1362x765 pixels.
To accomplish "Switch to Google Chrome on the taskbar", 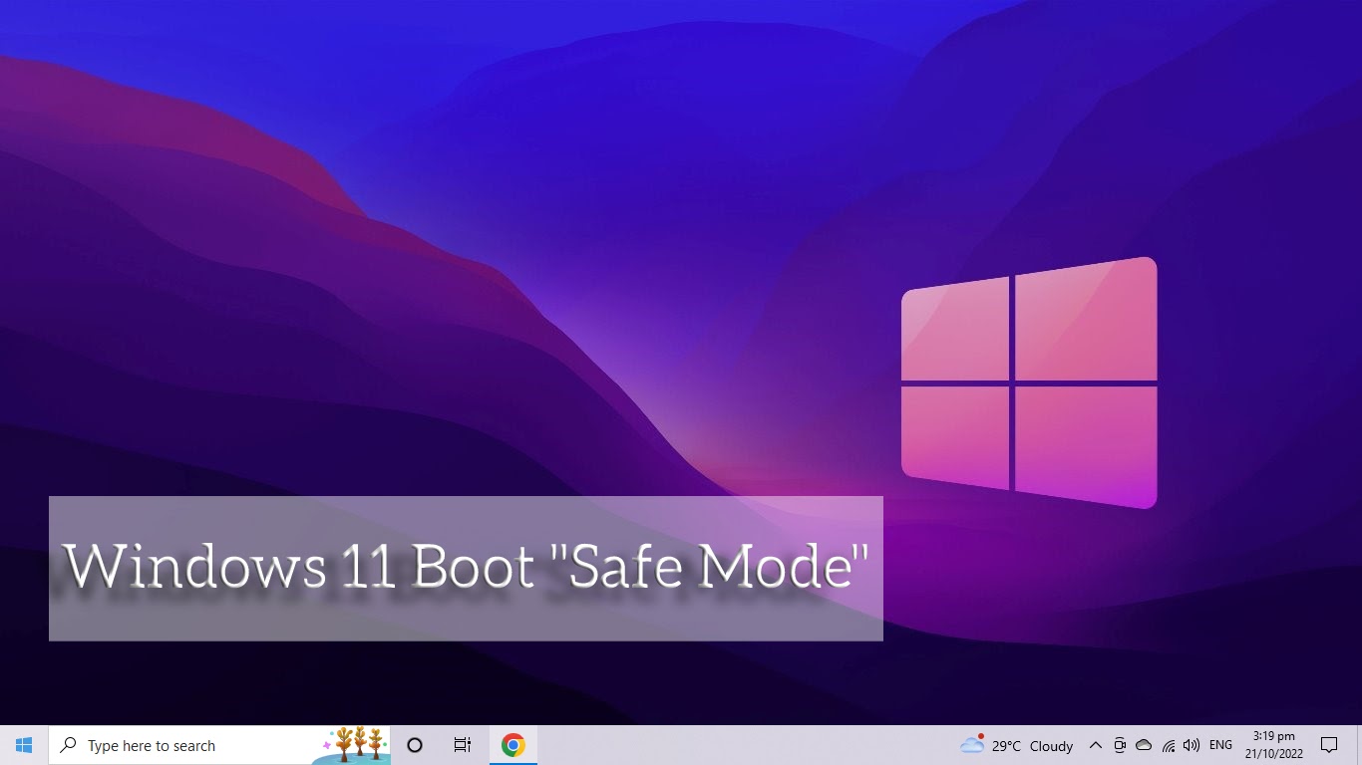I will pos(513,745).
